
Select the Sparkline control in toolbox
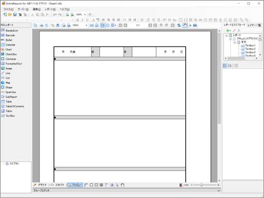pos(8,92)
